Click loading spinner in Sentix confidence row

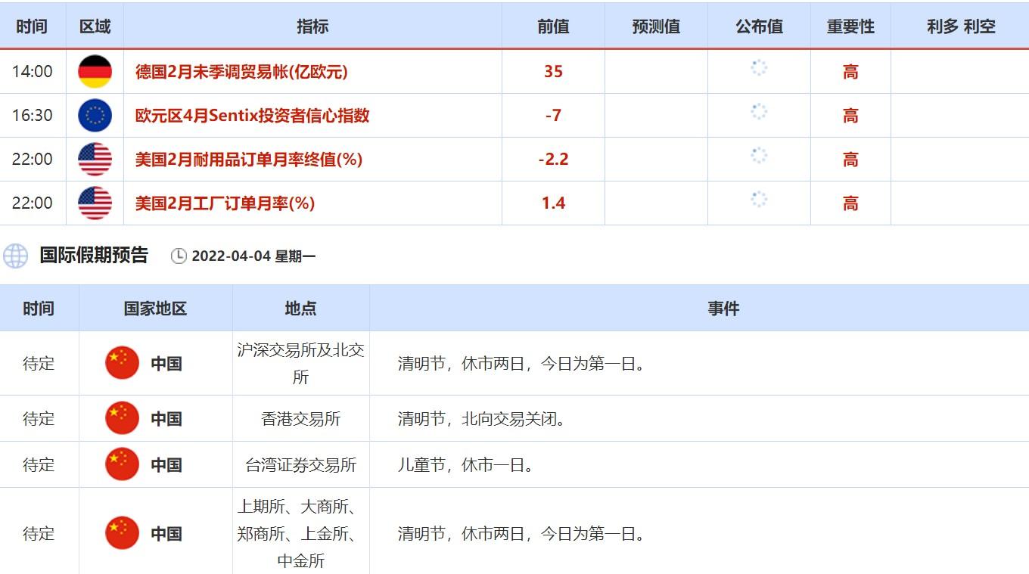click(x=759, y=112)
